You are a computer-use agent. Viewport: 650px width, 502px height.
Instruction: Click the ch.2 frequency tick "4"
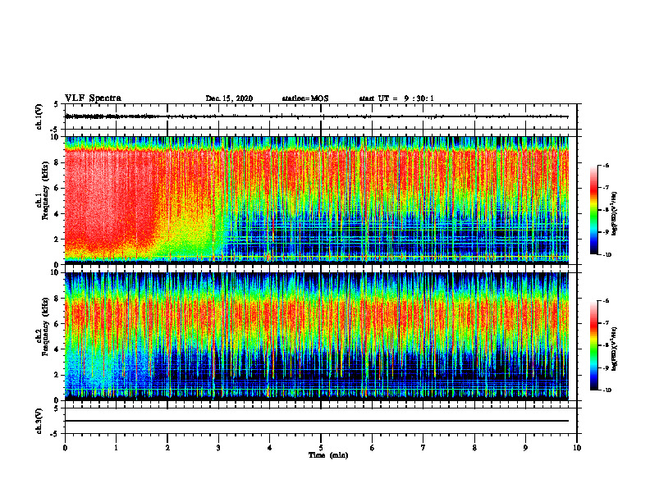[57, 349]
